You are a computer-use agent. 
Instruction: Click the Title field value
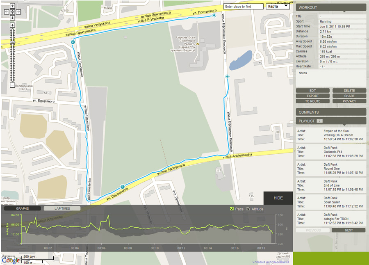coord(342,16)
